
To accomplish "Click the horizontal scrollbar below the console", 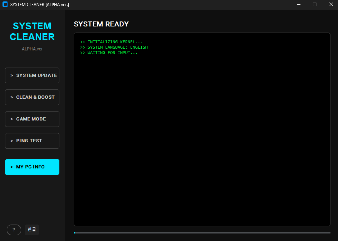I will pyautogui.click(x=202, y=233).
